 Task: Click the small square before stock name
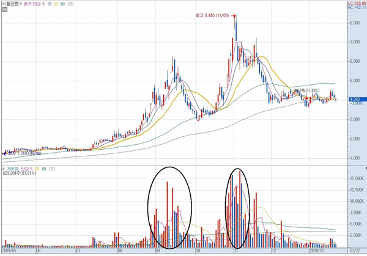click(3, 3)
